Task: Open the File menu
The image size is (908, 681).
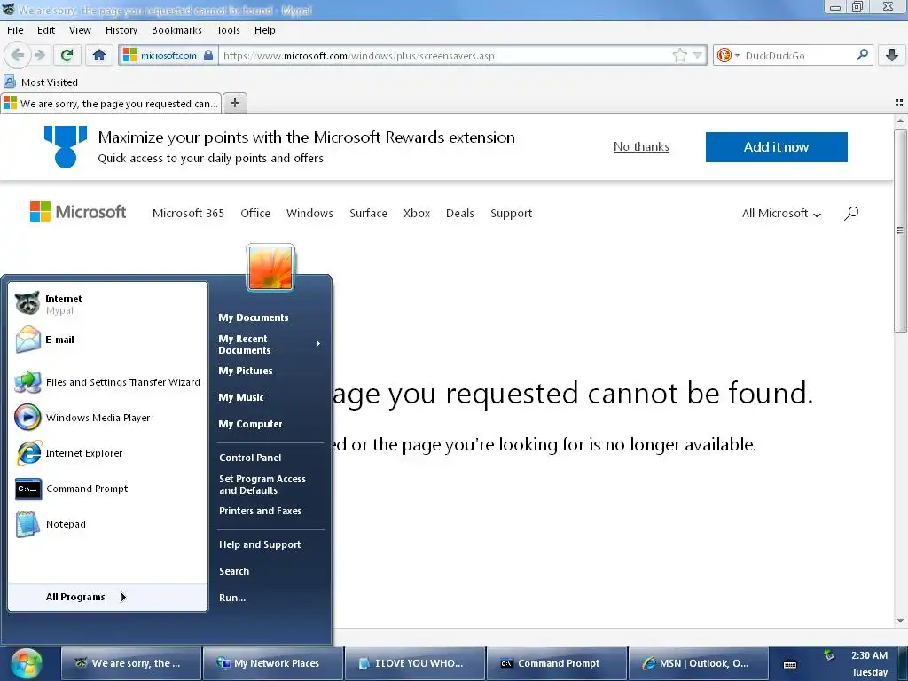Action: [15, 30]
